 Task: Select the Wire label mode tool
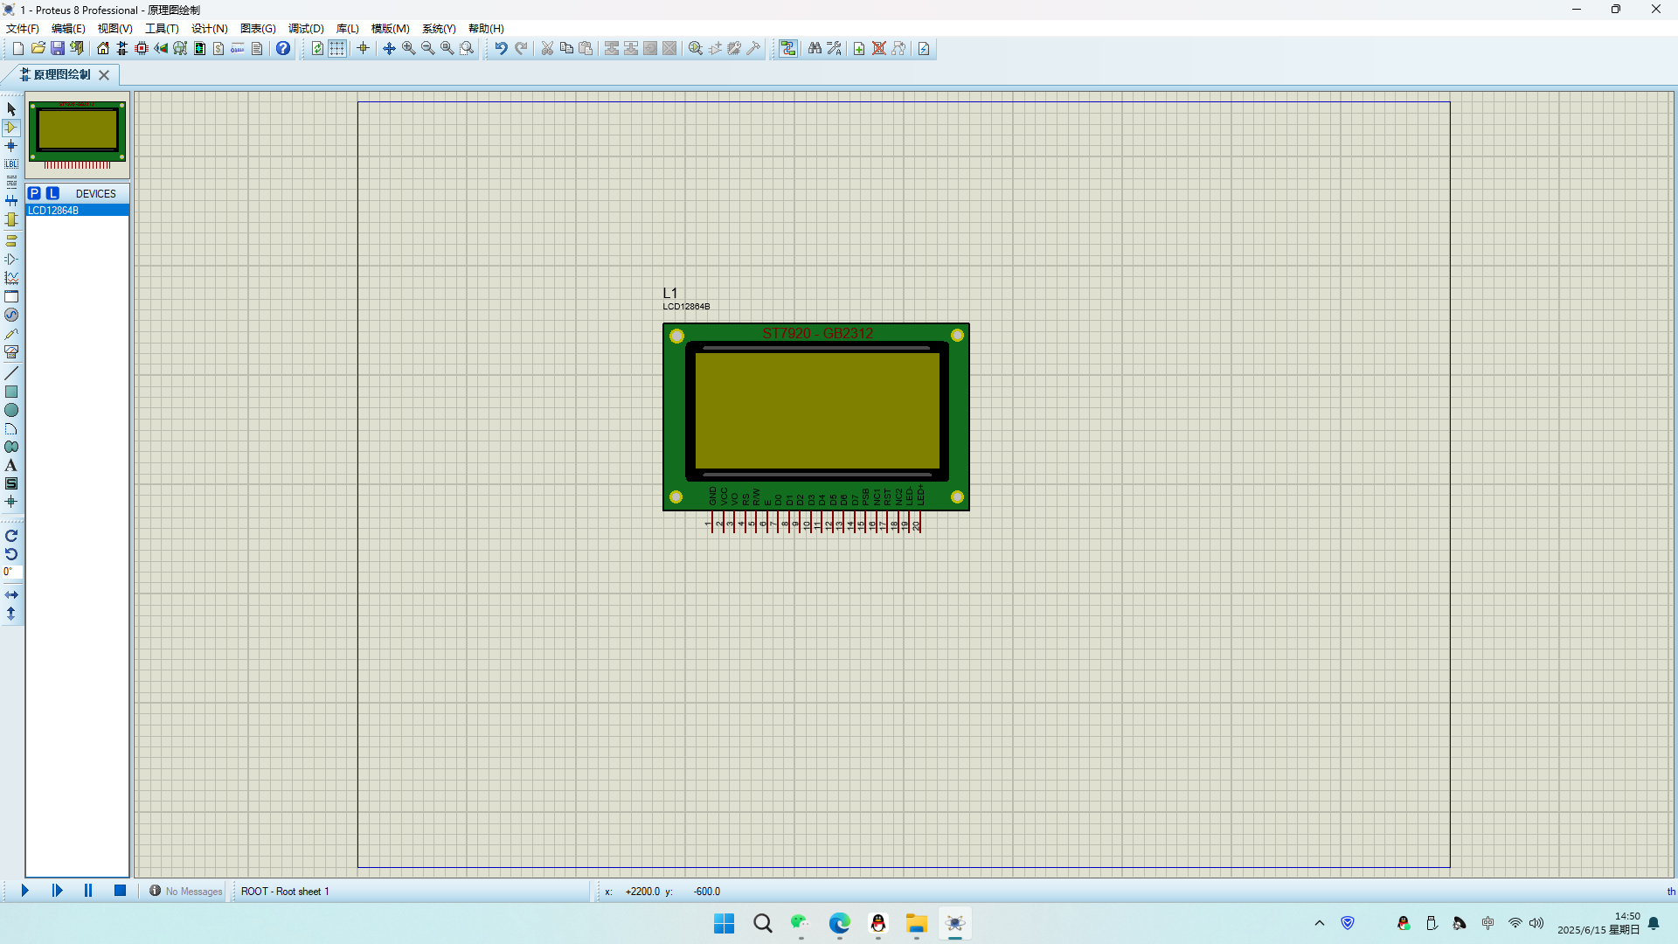coord(11,164)
